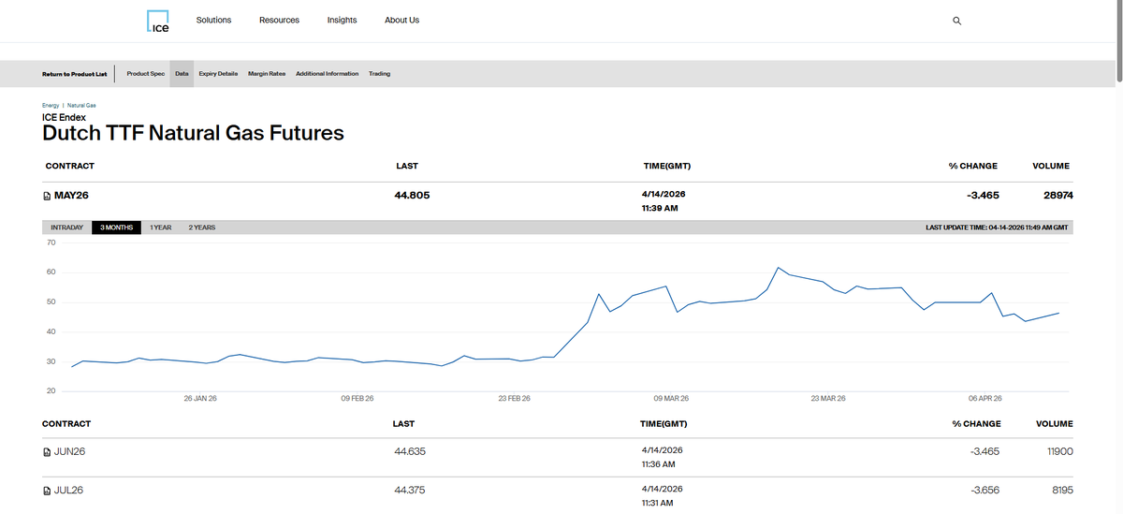Select the 3 Months chart range

(116, 228)
